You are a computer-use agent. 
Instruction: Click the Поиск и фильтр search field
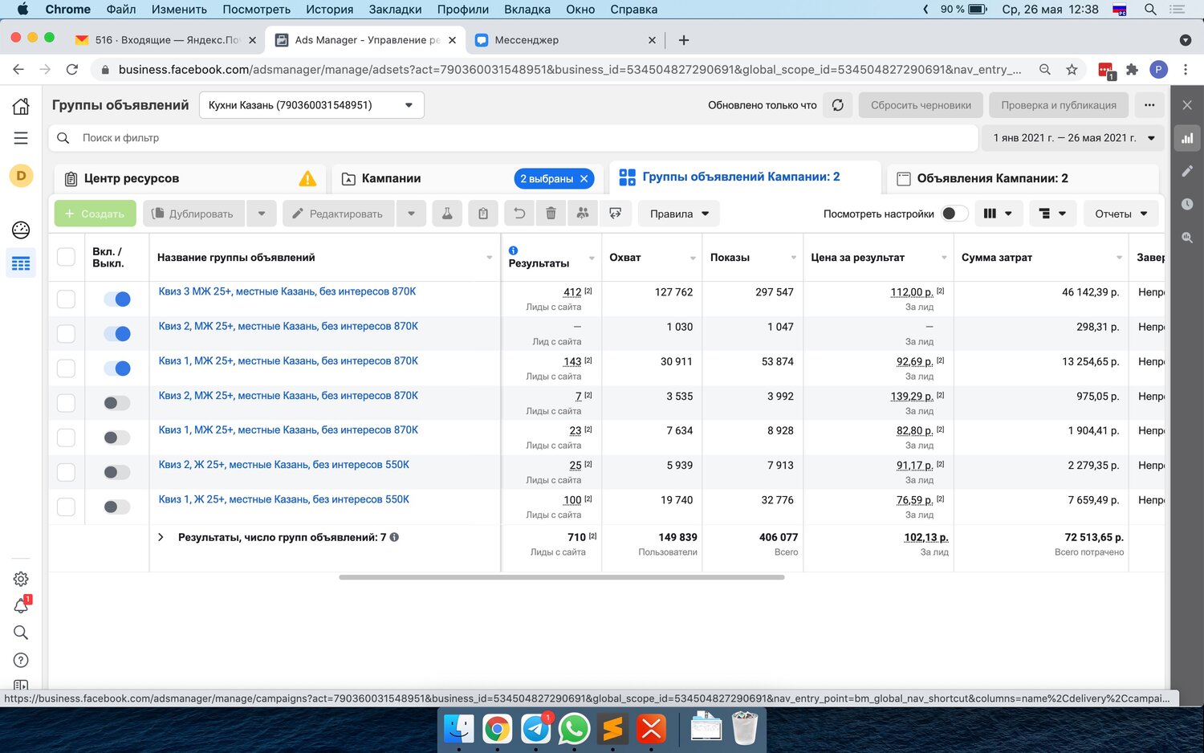514,138
